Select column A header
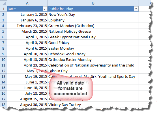 pos(27,3)
